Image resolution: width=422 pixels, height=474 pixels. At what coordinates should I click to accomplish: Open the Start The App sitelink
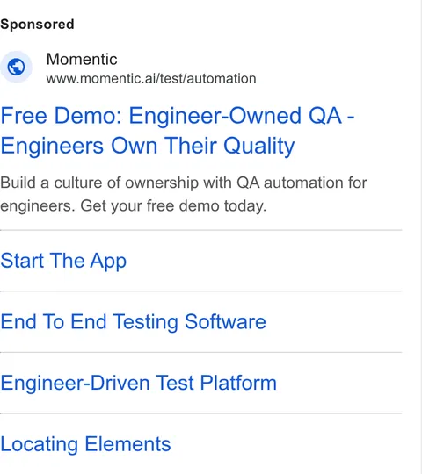(63, 261)
